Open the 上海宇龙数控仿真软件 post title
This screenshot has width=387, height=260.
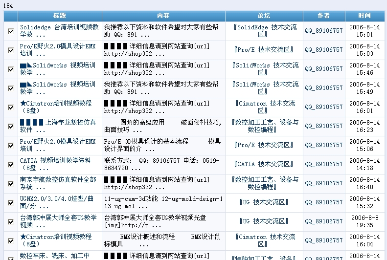tap(58, 126)
